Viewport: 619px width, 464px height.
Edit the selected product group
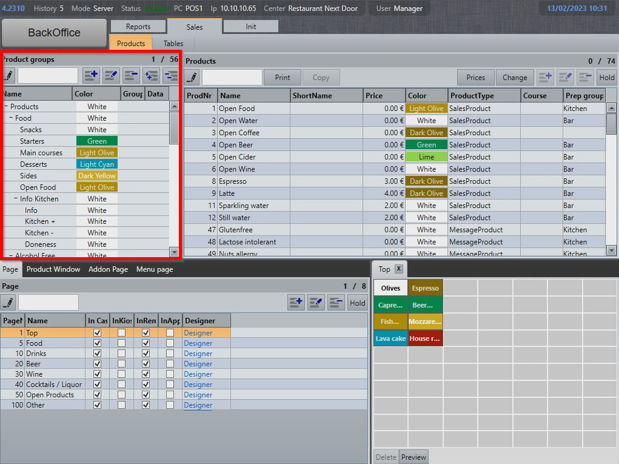(112, 75)
